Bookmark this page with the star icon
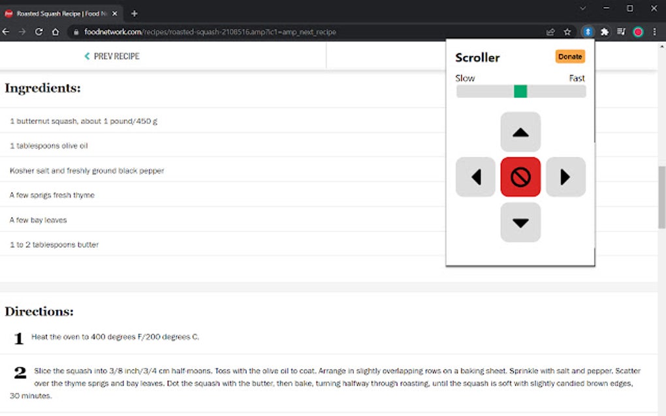Viewport: 666px width, 416px height. 566,31
